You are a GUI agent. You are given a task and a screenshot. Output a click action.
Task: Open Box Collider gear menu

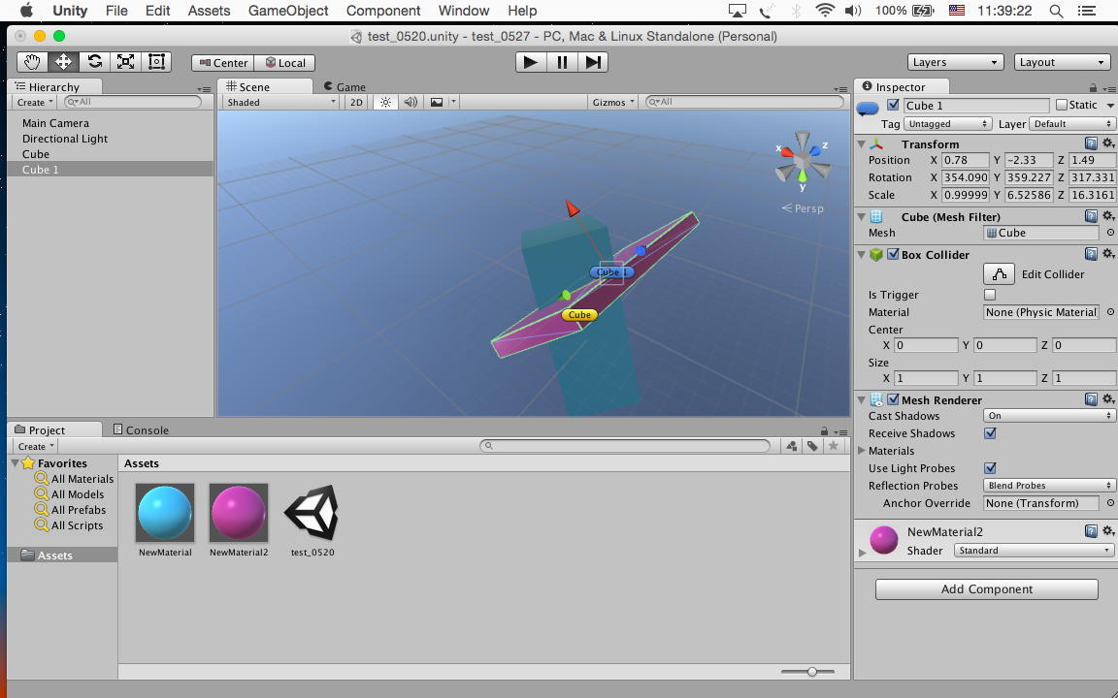click(x=1108, y=254)
